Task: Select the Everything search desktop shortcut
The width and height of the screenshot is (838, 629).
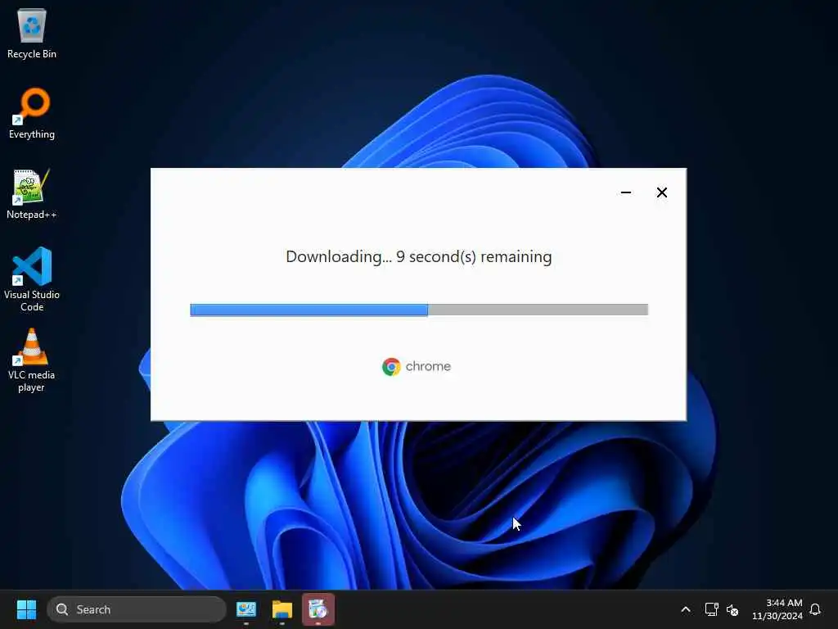Action: click(32, 113)
